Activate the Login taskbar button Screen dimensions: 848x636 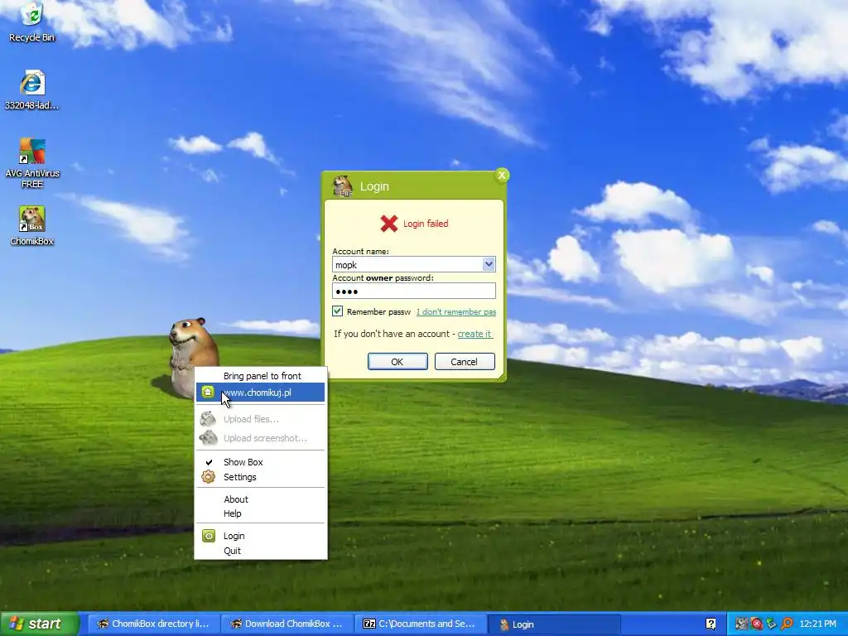click(554, 624)
